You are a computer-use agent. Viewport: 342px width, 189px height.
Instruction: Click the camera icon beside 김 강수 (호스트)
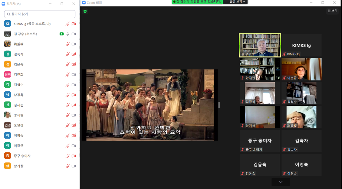coord(74,34)
